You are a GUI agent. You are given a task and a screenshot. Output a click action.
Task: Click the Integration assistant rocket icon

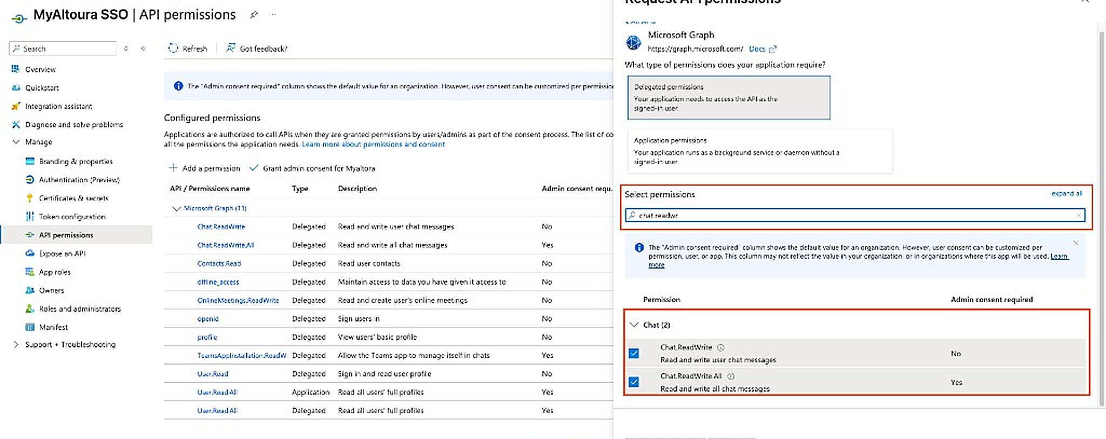click(16, 106)
